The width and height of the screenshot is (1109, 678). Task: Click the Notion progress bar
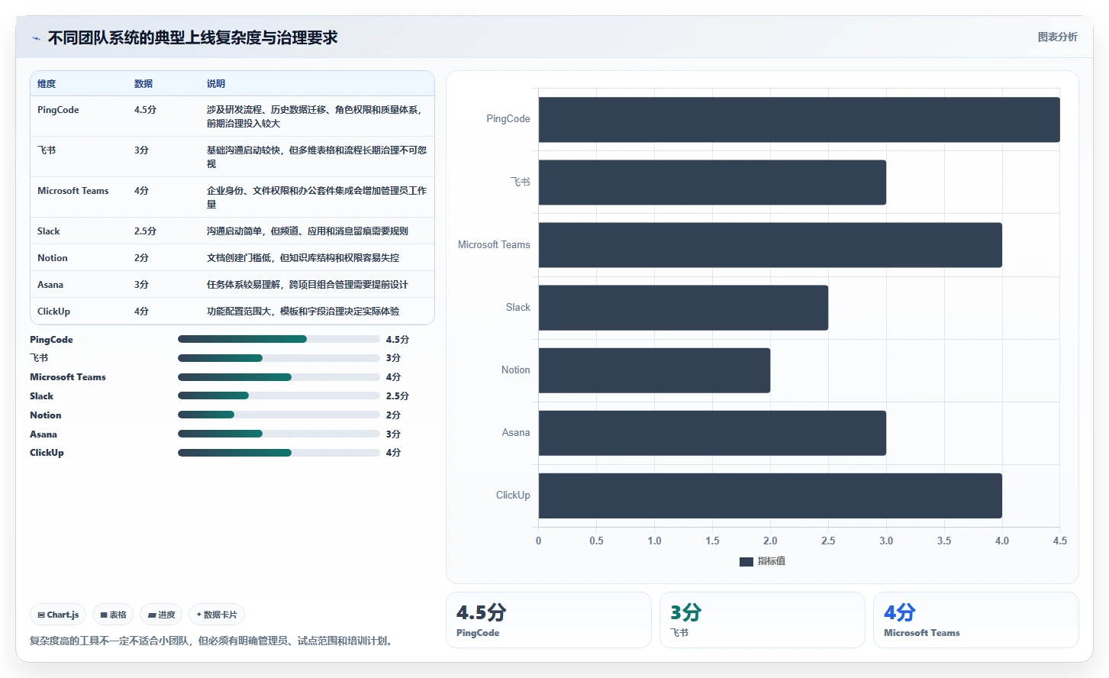click(x=279, y=415)
